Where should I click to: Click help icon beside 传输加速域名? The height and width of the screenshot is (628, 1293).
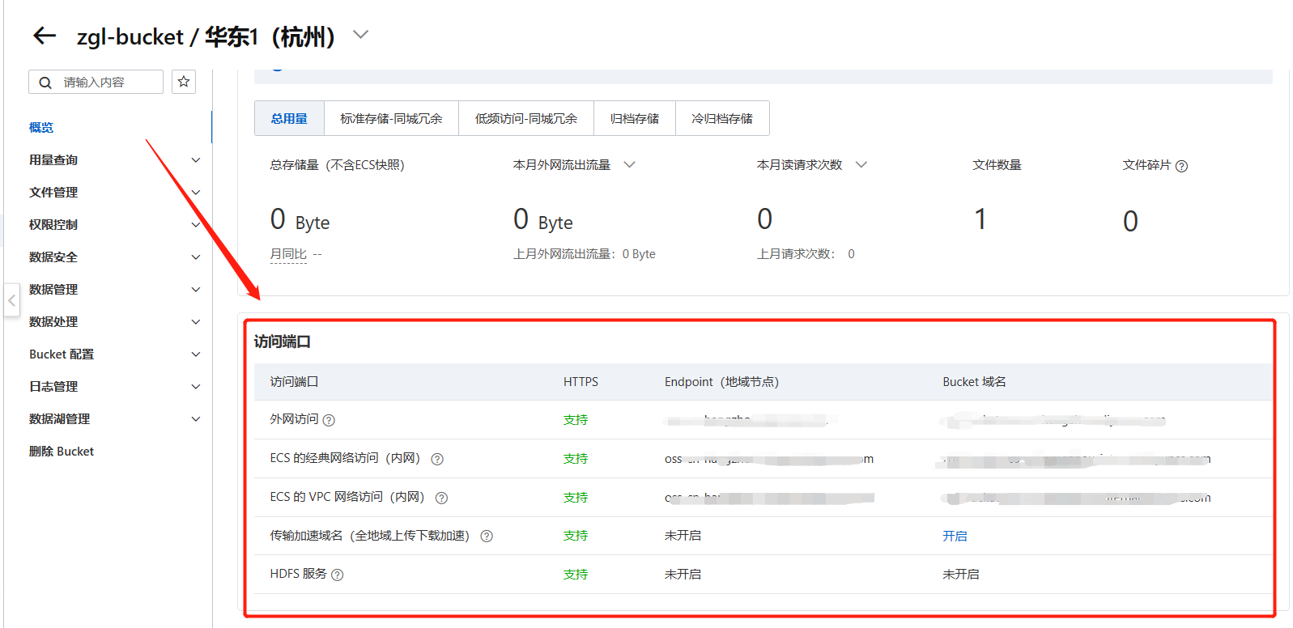487,536
